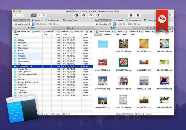Switch to full list view mode icon
186x130 pixels.
pyautogui.click(x=34, y=15)
